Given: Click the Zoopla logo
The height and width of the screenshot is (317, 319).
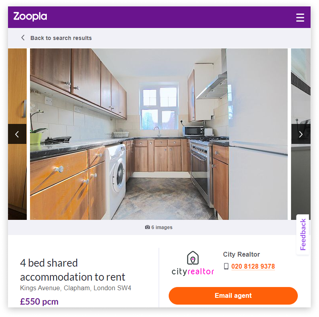Looking at the screenshot, I should tap(30, 16).
